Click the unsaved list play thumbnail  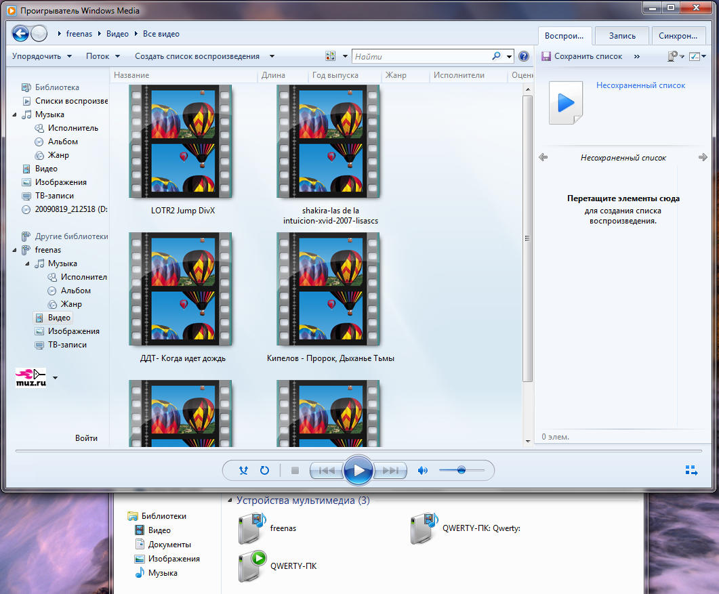[566, 103]
